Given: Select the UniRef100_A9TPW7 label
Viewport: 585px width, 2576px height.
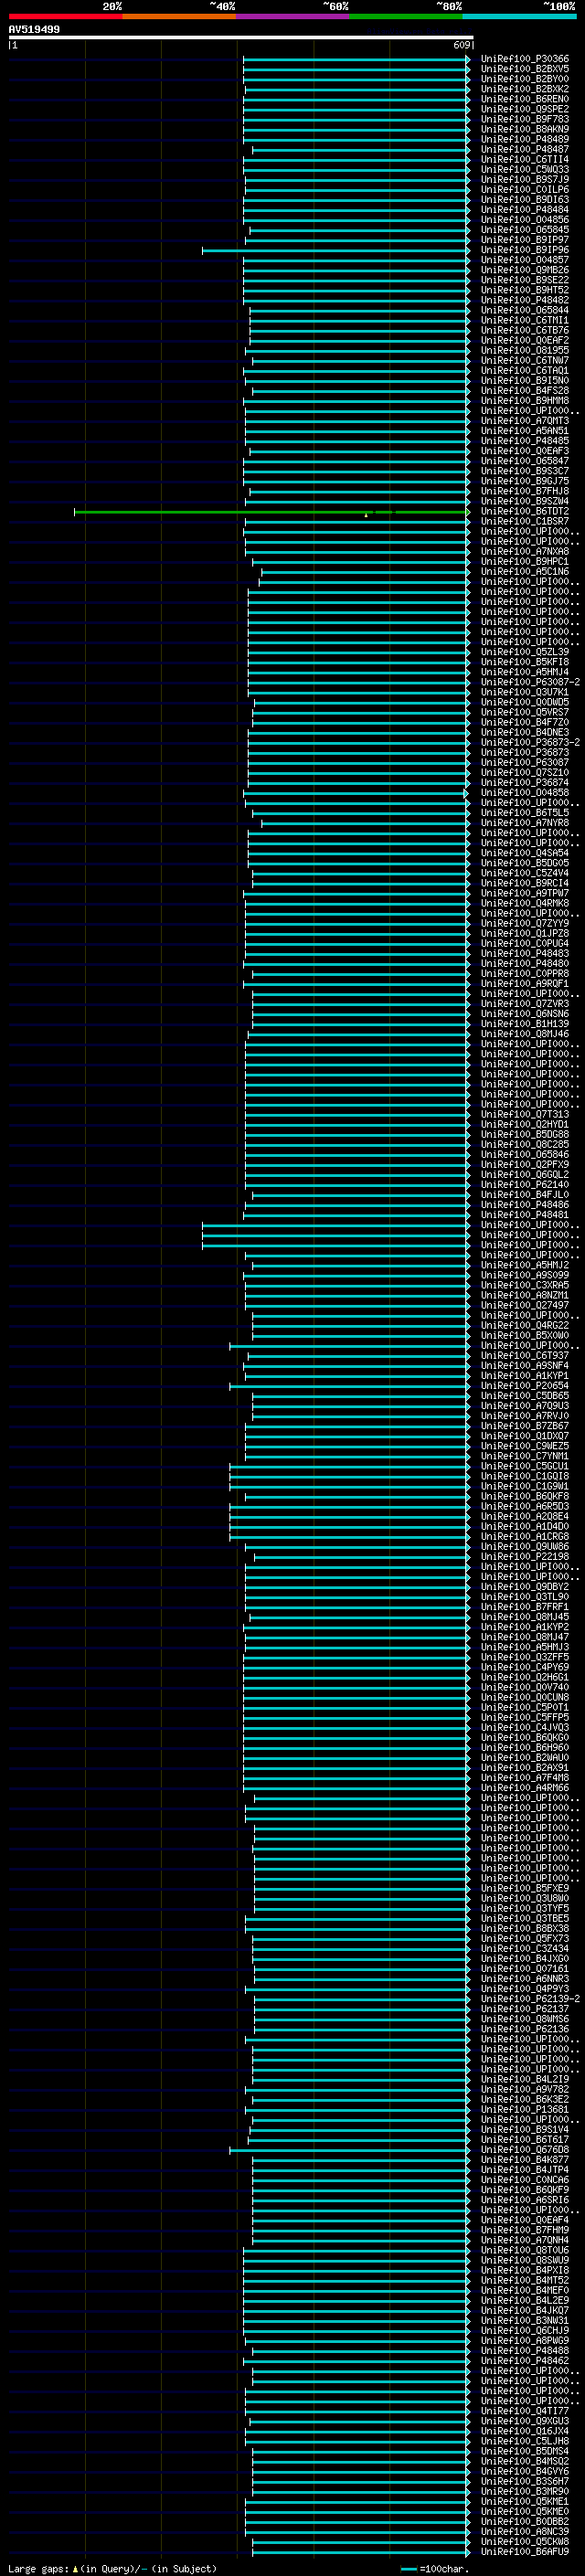Looking at the screenshot, I should coord(524,893).
